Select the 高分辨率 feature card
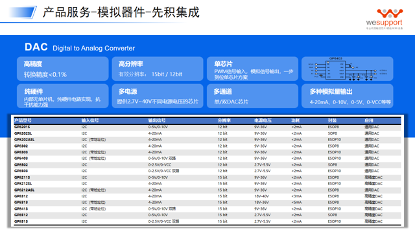The height and width of the screenshot is (233, 415). pos(158,69)
